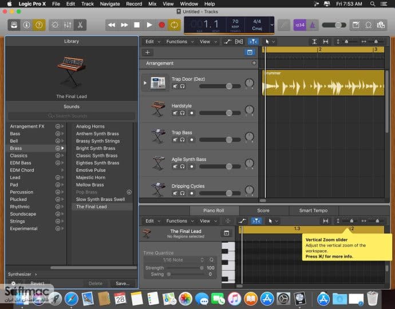Image resolution: width=395 pixels, height=309 pixels.
Task: Open the Editors scissors button
Action: point(80,25)
